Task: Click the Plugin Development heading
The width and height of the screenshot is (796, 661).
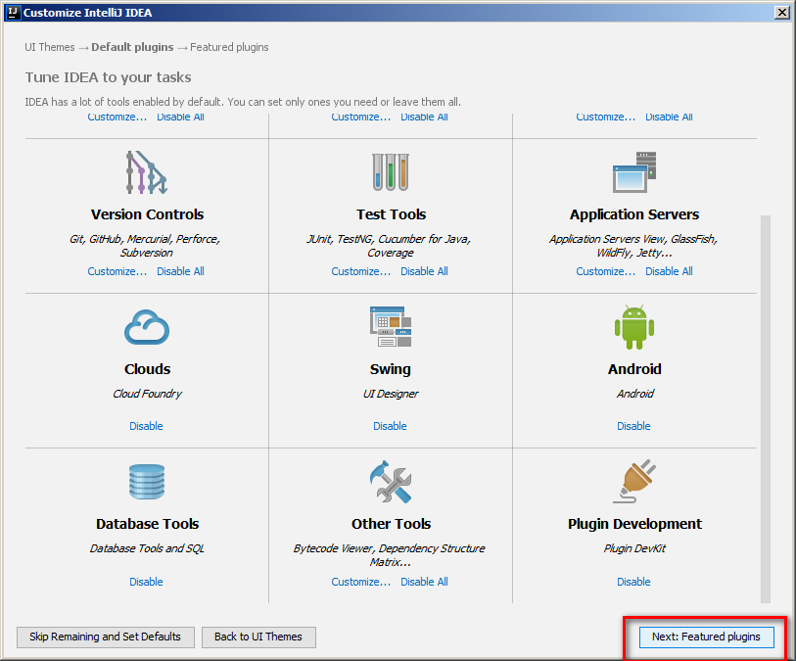Action: tap(634, 524)
